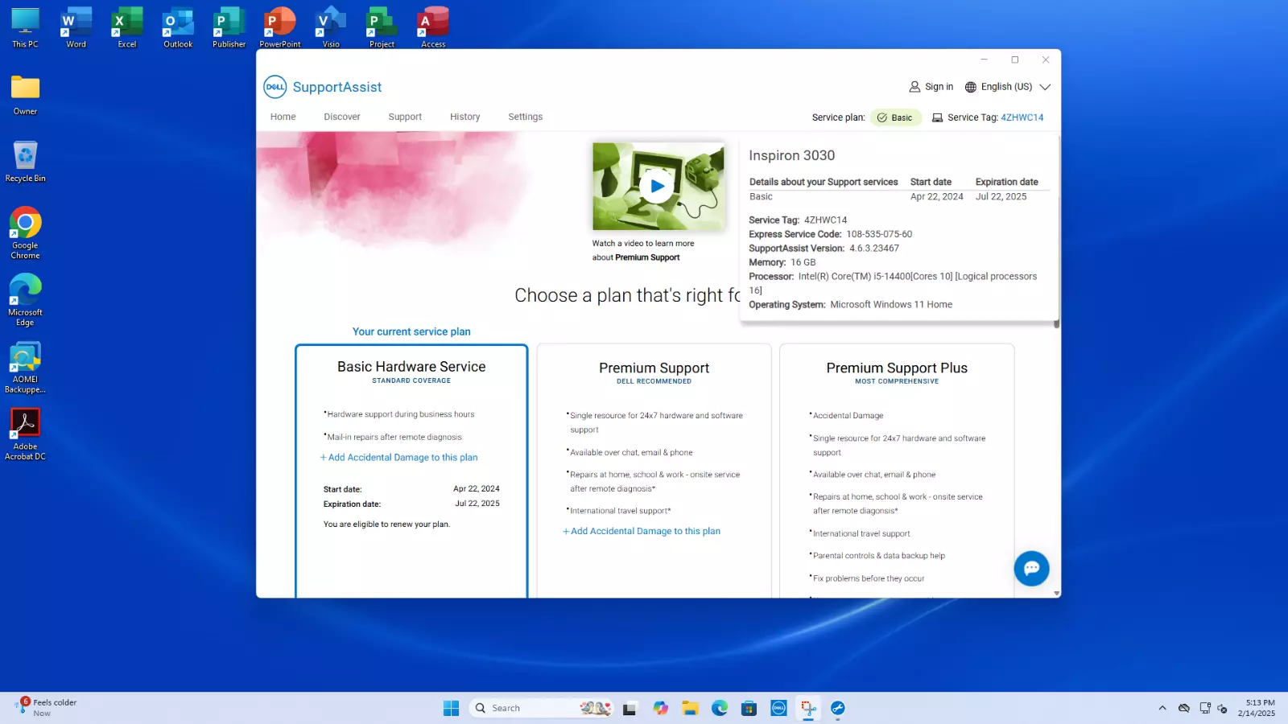Click the globe language icon

[x=971, y=87]
